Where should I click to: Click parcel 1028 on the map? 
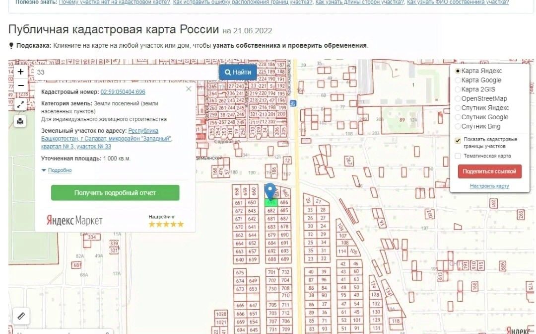tap(221, 314)
